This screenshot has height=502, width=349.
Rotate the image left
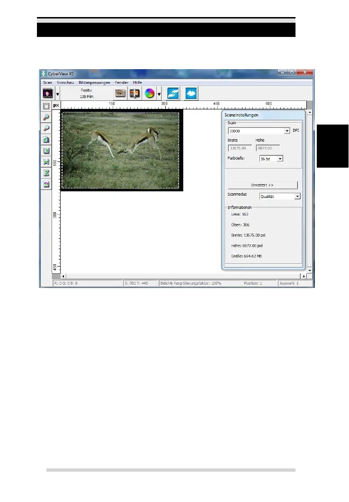(x=46, y=140)
